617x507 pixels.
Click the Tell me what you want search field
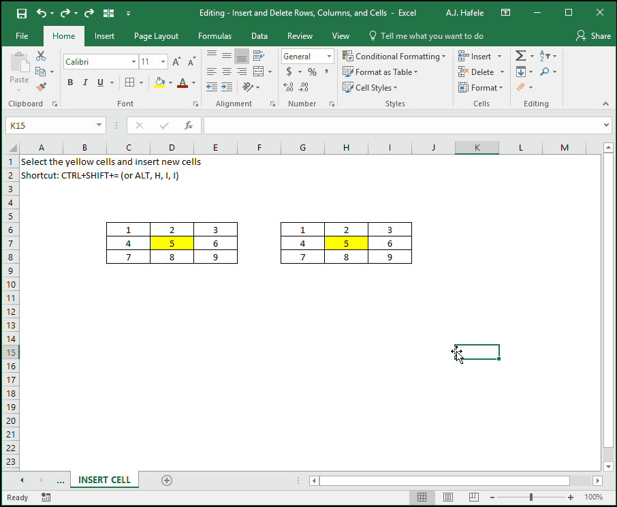[x=426, y=36]
